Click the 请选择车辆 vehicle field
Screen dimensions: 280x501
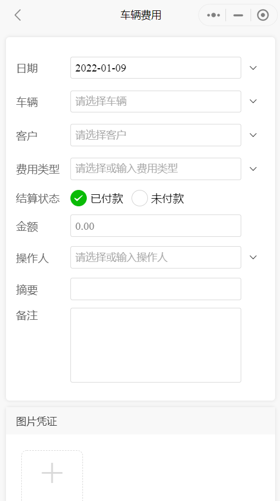[x=156, y=102]
